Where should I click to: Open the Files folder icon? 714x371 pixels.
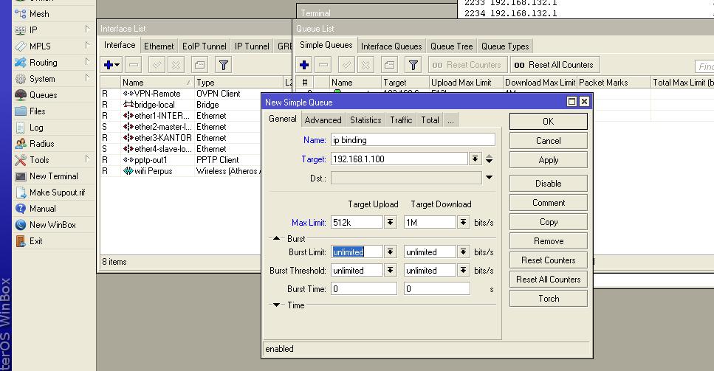(x=21, y=111)
